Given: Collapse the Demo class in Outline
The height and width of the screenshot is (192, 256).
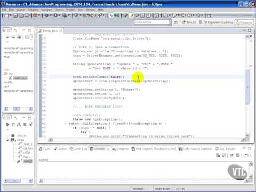Looking at the screenshot, I should point(7,140).
